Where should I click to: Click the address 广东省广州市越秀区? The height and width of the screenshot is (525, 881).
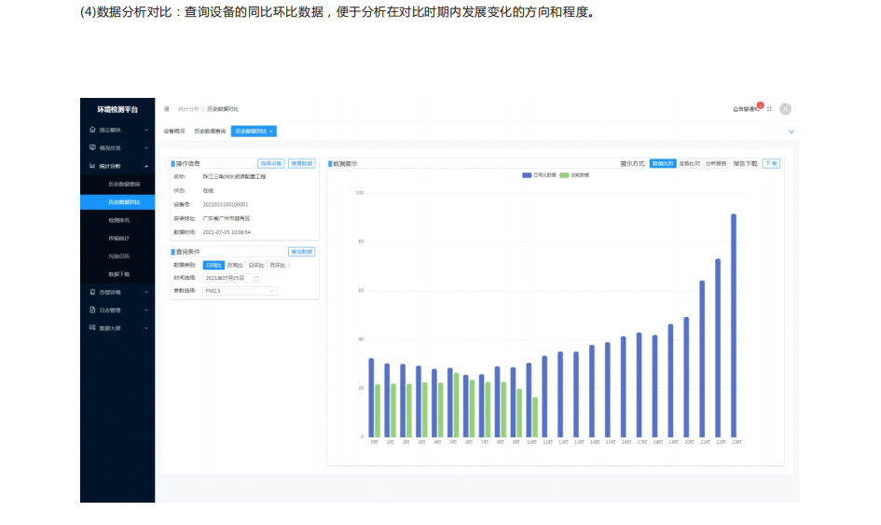point(227,218)
